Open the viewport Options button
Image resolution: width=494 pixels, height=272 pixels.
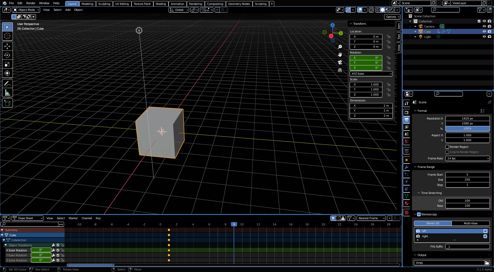pos(393,17)
